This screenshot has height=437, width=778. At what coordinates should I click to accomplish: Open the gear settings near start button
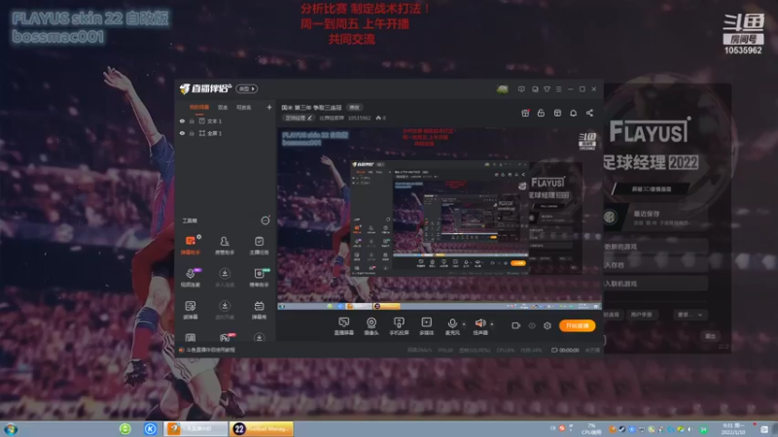pyautogui.click(x=548, y=325)
